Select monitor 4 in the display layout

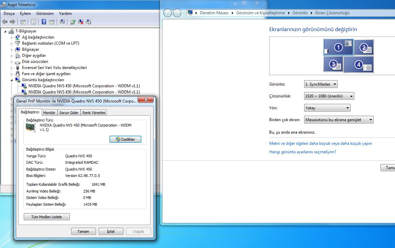click(x=359, y=64)
